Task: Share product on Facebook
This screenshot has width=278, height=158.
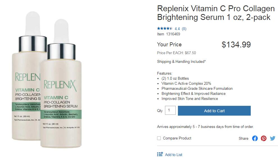Action: pyautogui.click(x=255, y=138)
